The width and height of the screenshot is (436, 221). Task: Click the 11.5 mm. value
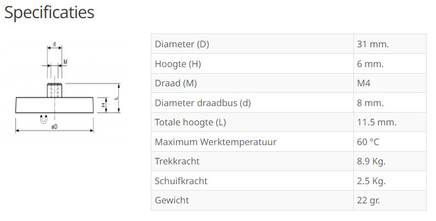click(x=377, y=123)
